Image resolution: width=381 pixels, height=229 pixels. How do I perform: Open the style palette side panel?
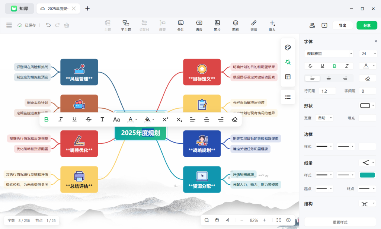pos(288,47)
